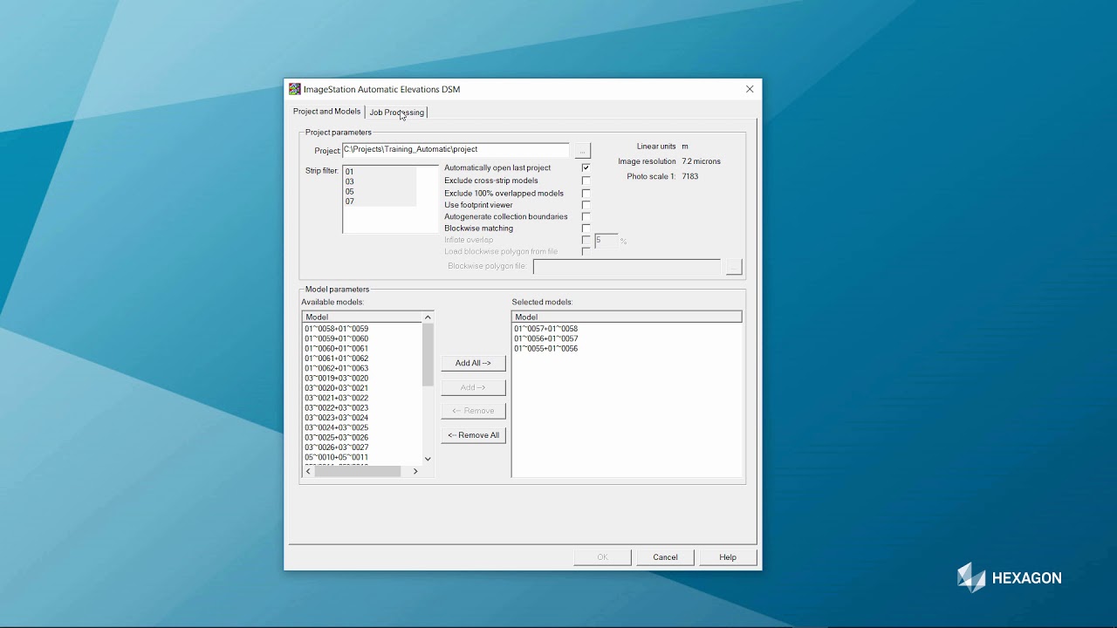Check the Use footprint viewer option
Screen dimensions: 1117x628
[x=586, y=205]
